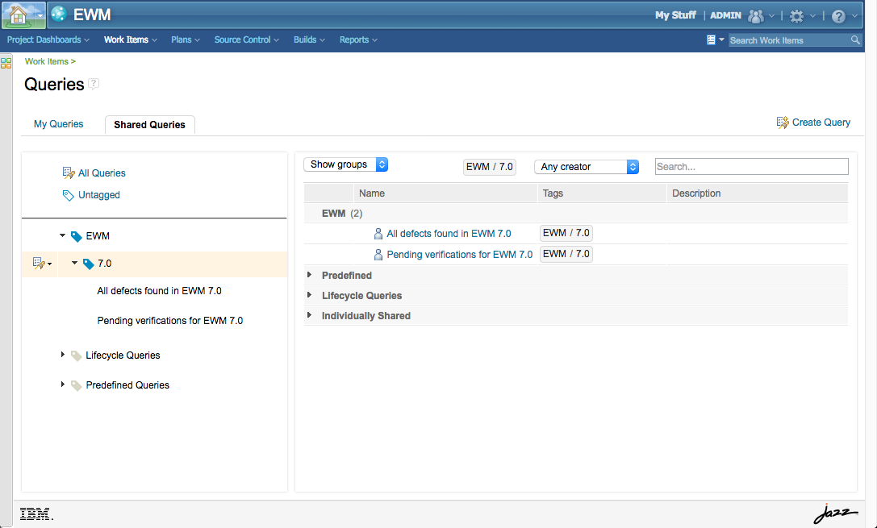The height and width of the screenshot is (528, 877).
Task: Click the blue EWM tag icon in tree
Action: 78,235
